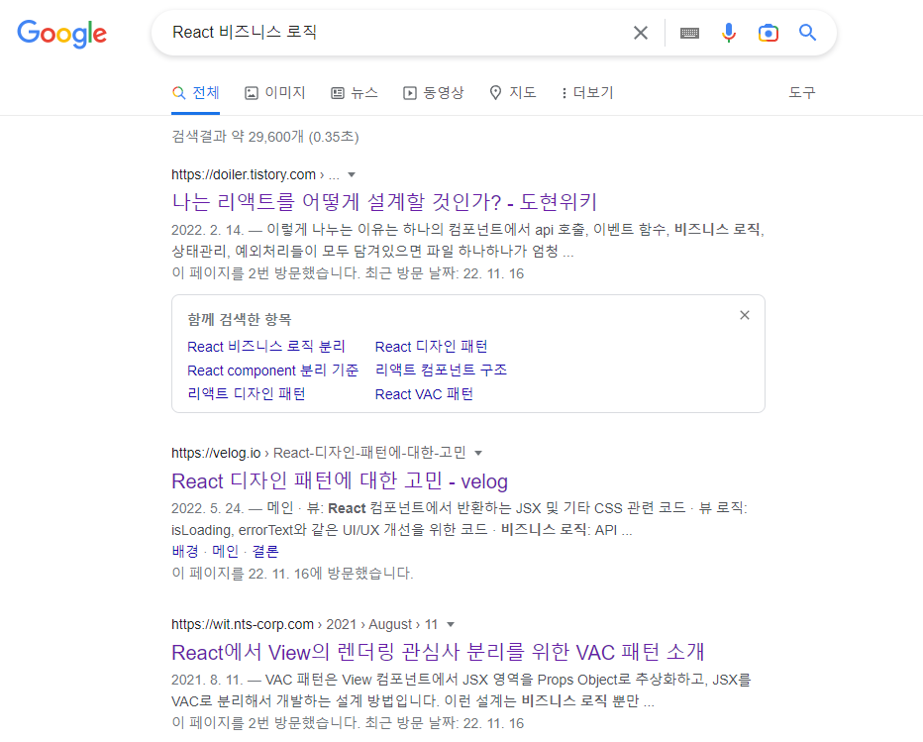
Task: Switch to the 동영상 tab
Action: coord(433,93)
